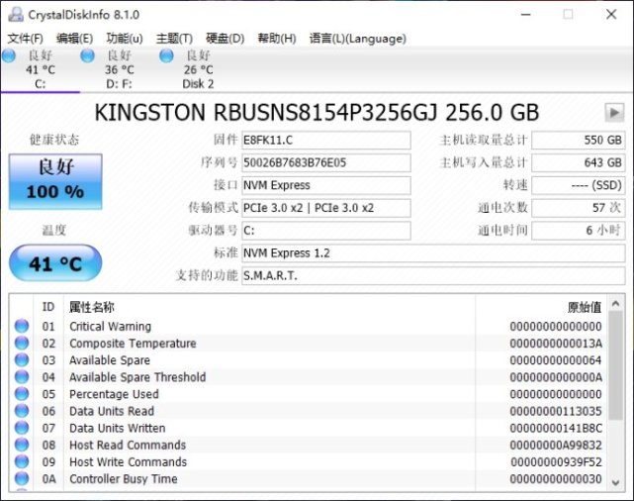Select the C: disk status orb

(9, 55)
